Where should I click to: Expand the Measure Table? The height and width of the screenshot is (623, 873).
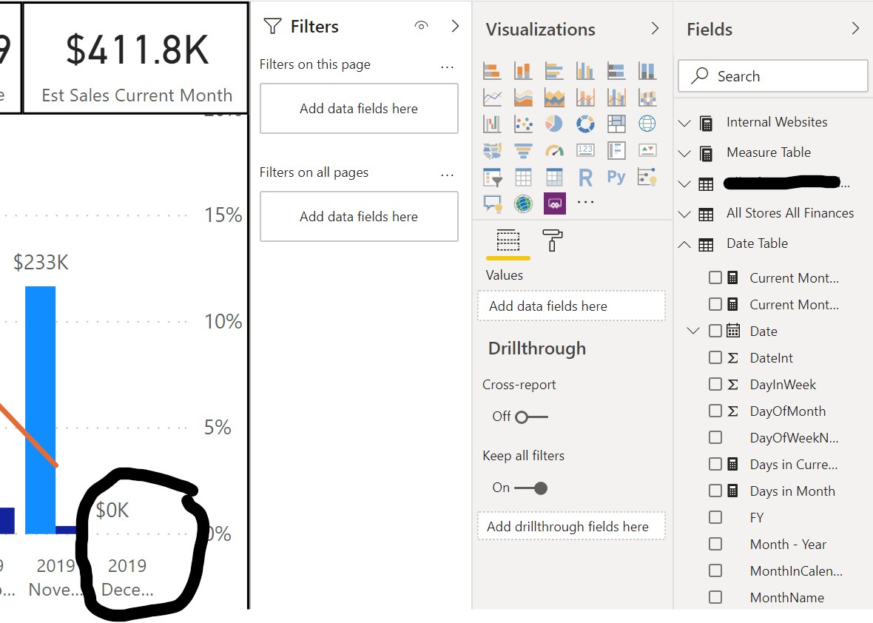684,154
